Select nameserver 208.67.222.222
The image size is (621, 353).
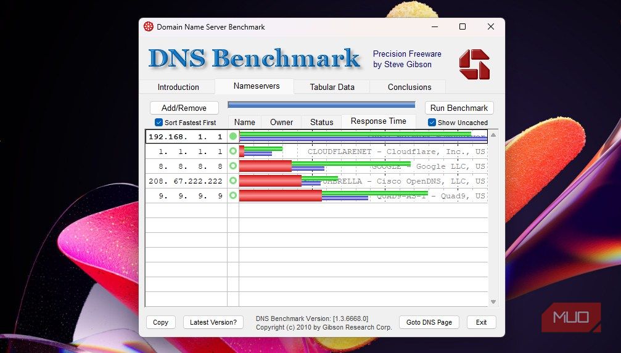click(x=186, y=181)
